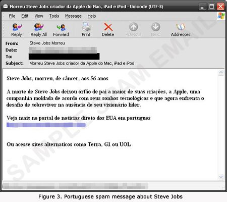Maximize the email window
227x202 pixels.
(x=211, y=7)
